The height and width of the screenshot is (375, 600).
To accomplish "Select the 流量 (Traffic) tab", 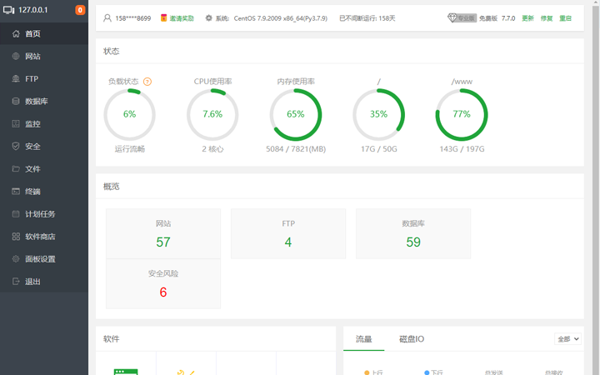I will (x=364, y=339).
